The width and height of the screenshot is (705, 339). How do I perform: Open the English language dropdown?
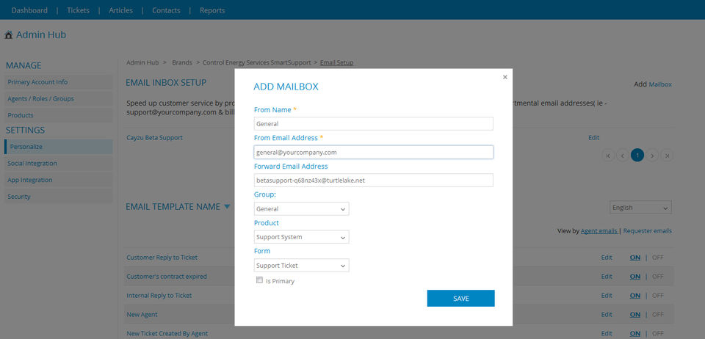[x=640, y=208]
